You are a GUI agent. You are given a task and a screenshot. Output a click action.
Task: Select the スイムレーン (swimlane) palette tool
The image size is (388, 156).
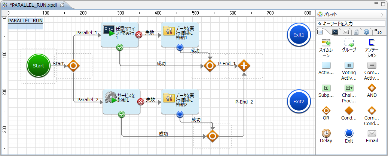click(x=326, y=48)
